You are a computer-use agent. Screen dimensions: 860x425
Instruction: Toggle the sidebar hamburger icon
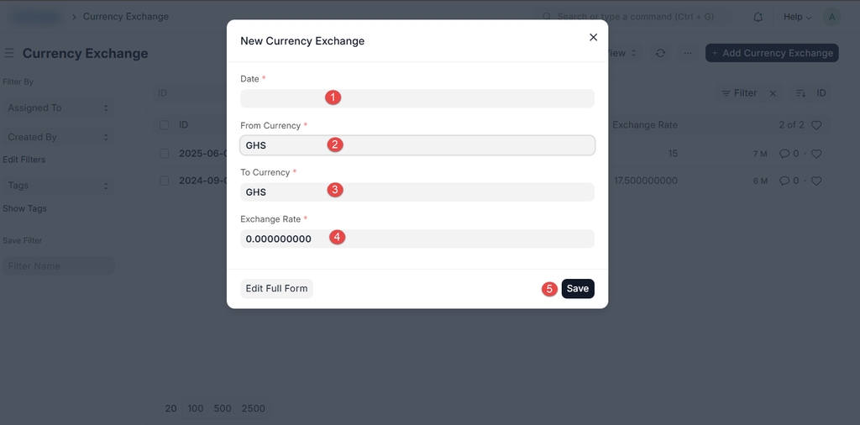pyautogui.click(x=9, y=54)
